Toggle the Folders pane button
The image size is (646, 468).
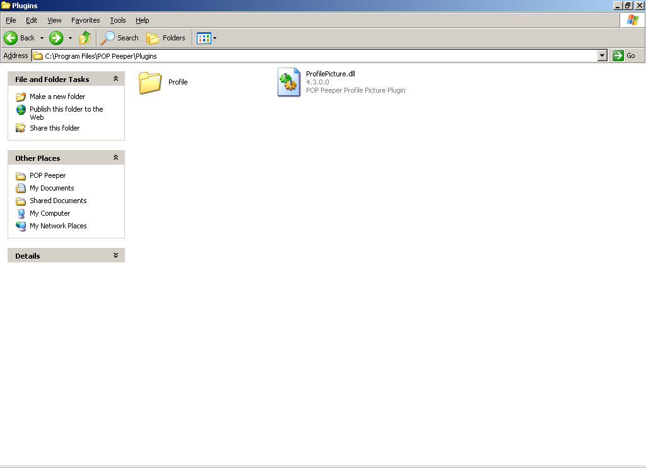tap(153, 38)
